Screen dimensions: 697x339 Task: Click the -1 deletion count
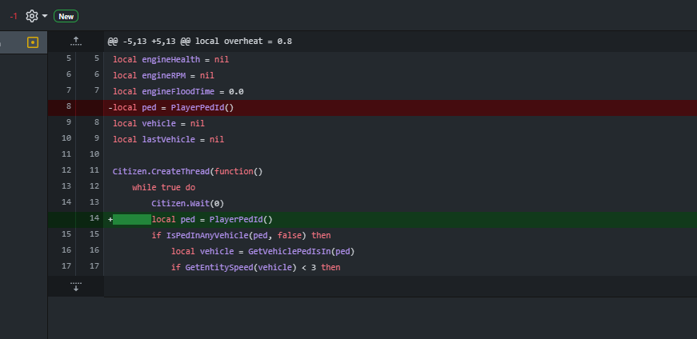13,16
